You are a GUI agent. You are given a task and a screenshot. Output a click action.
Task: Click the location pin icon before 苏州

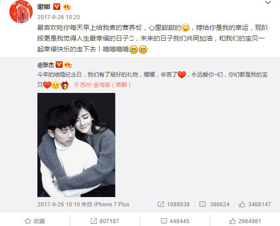(76, 85)
